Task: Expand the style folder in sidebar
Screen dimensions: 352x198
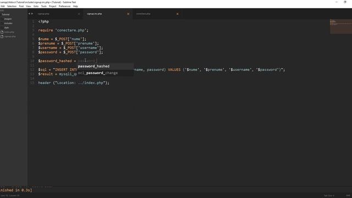Action: [6, 28]
